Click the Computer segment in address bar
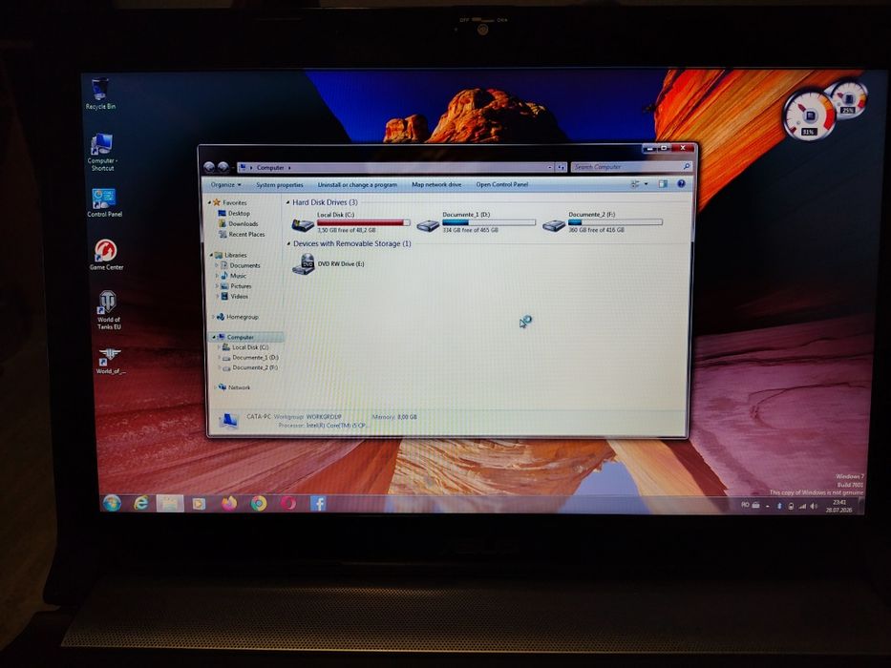 coord(270,168)
